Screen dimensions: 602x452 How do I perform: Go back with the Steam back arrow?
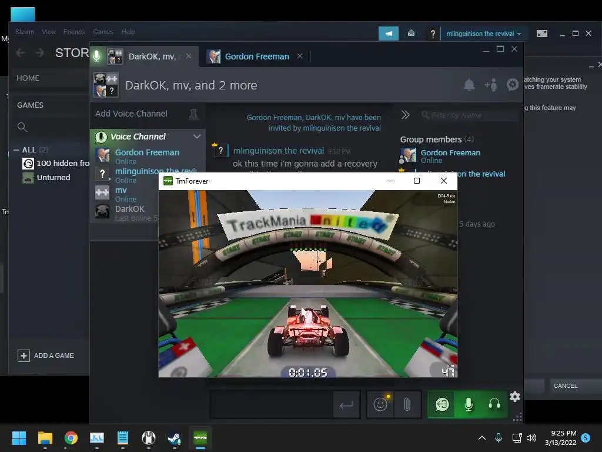21,52
